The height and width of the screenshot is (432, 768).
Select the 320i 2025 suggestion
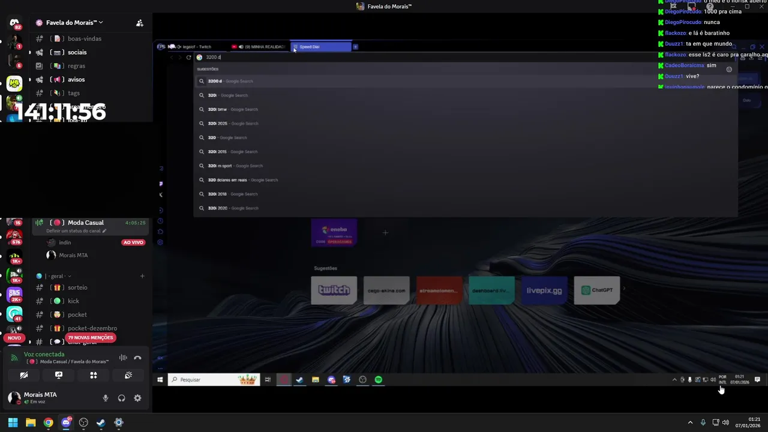pos(465,124)
